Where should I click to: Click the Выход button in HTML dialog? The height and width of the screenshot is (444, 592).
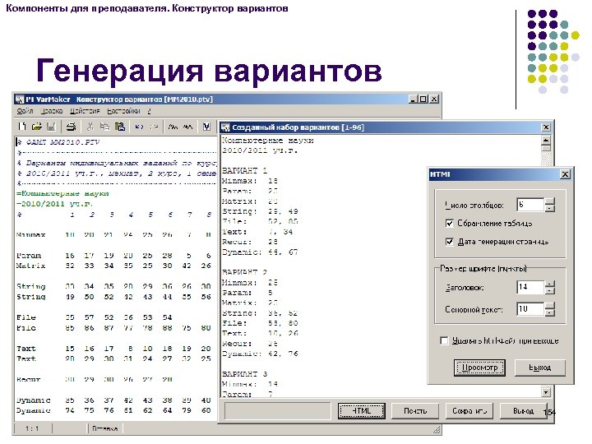click(x=540, y=368)
